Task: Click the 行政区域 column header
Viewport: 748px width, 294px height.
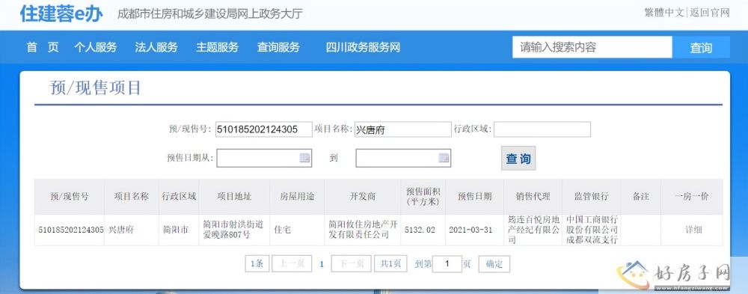Action: pos(179,197)
